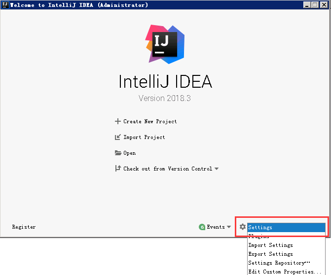Viewport: 331px width, 275px height.
Task: Click the IntelliJ IDEA logo
Action: 165,44
